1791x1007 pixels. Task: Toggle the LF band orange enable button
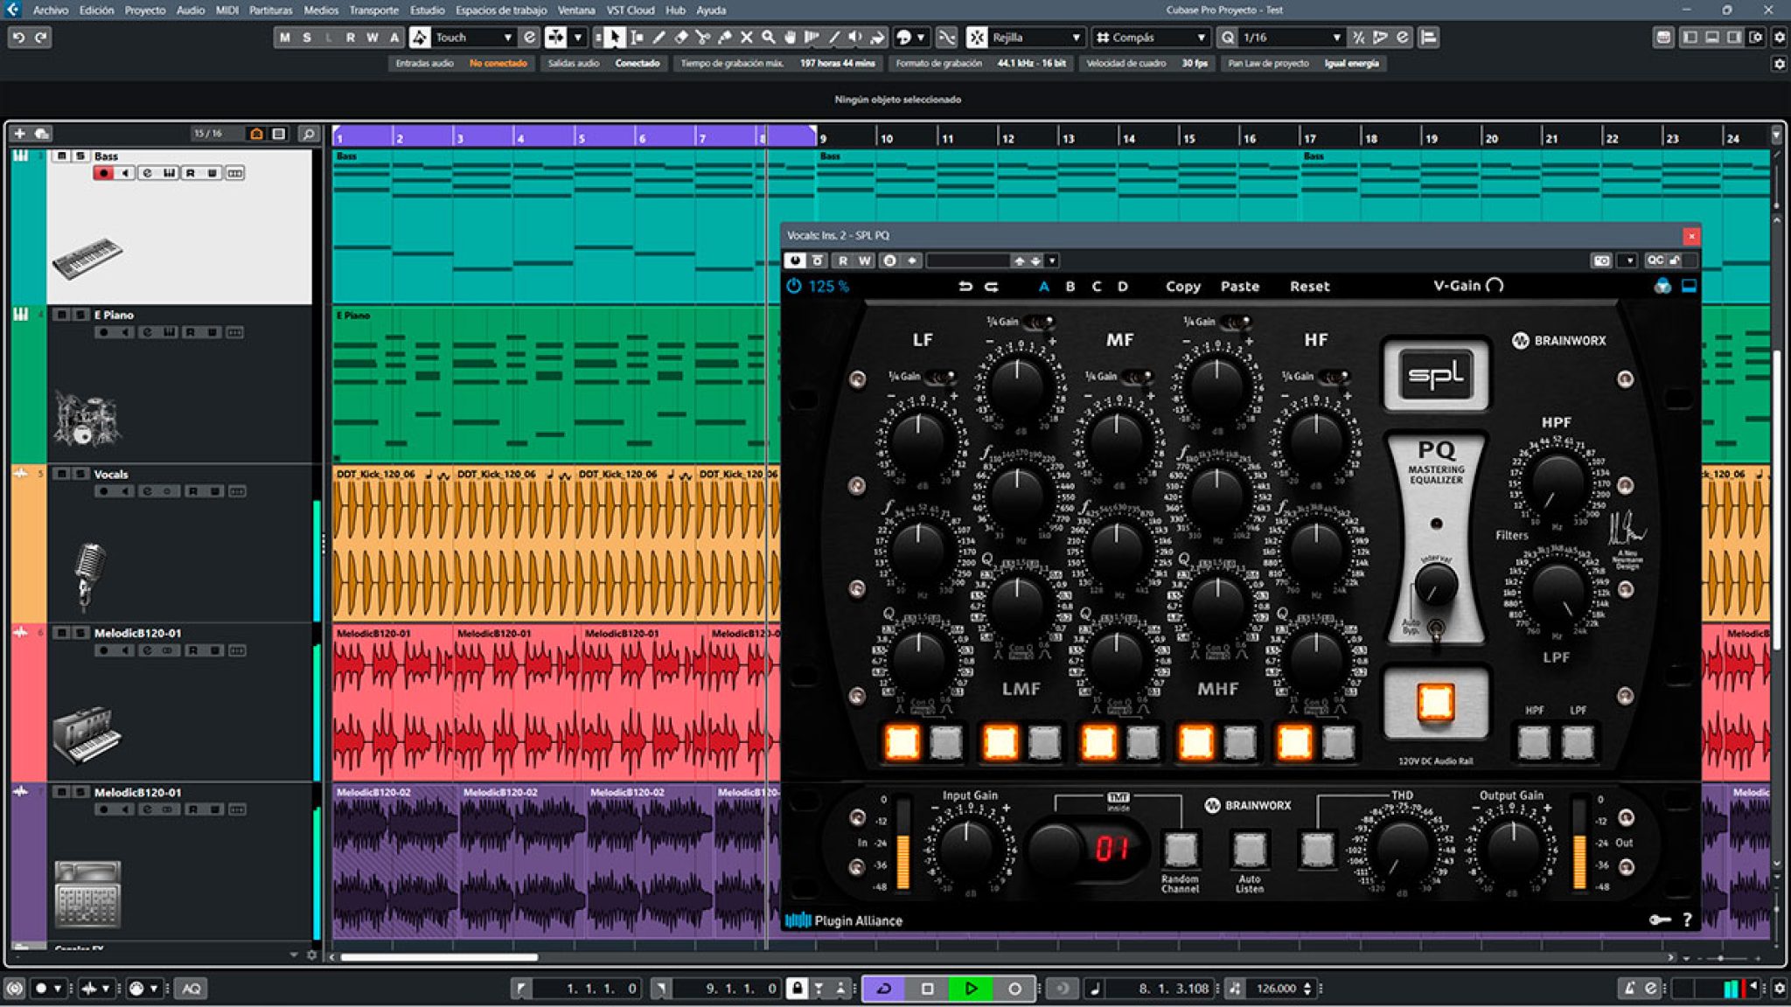coord(902,742)
